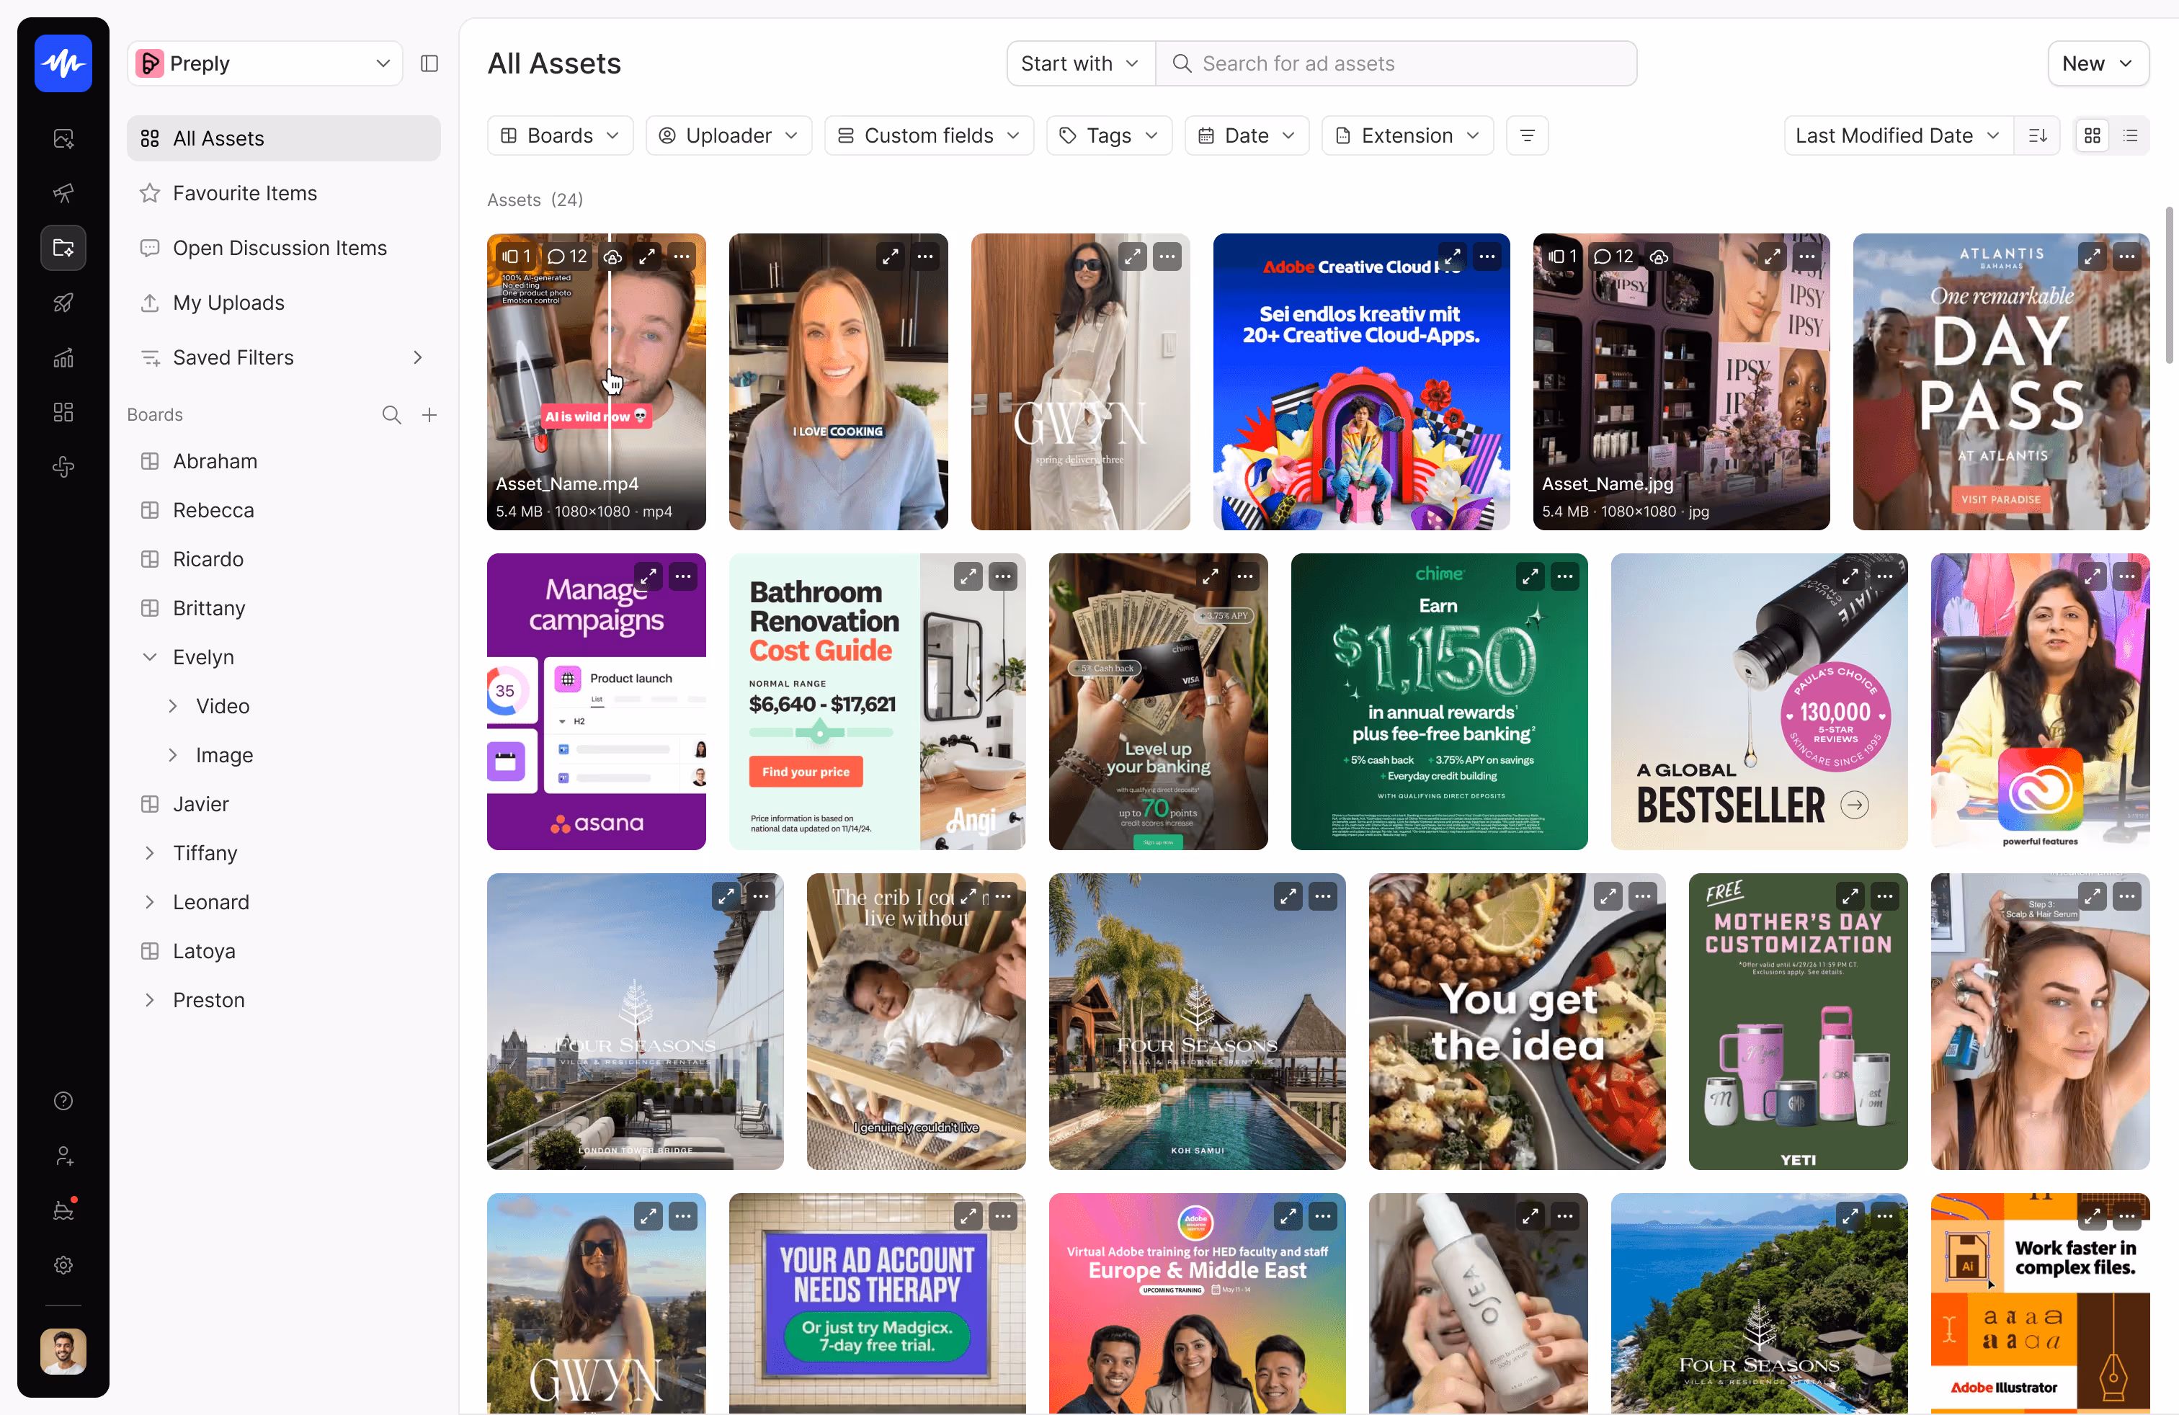Open the image sparkle icon in left rail
Image resolution: width=2179 pixels, height=1415 pixels.
63,138
